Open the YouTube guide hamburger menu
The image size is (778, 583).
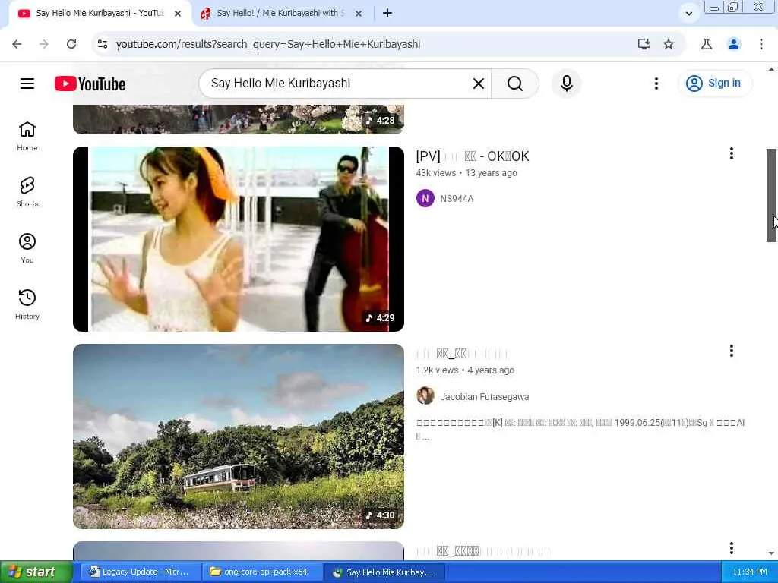tap(27, 84)
